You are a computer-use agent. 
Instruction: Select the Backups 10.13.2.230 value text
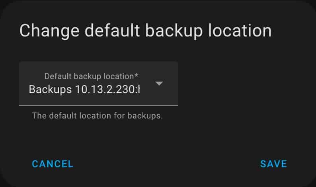point(84,89)
